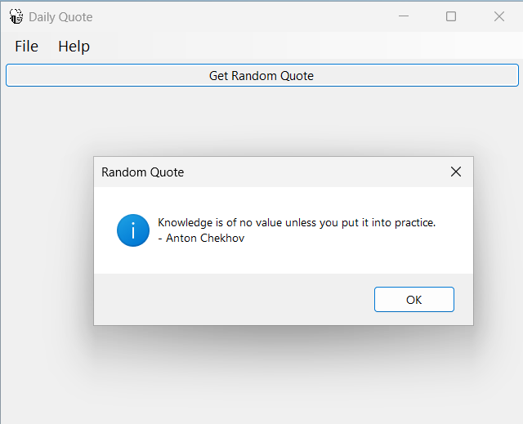Click the "Random Quote" dialog title text
The image size is (523, 424).
point(142,172)
